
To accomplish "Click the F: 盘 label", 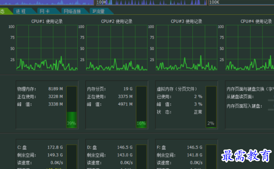I will tap(161, 147).
